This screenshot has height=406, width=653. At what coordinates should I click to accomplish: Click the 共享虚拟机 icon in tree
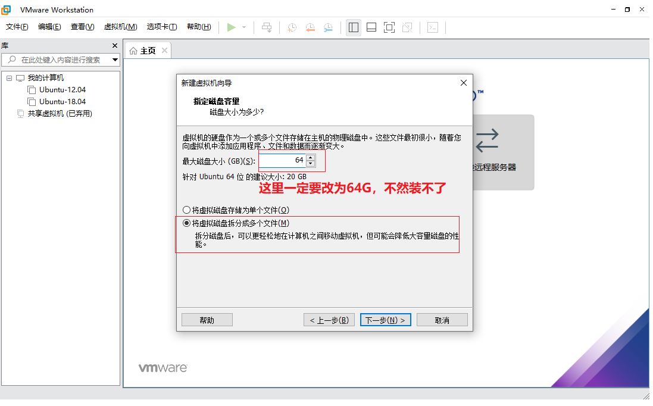[20, 114]
